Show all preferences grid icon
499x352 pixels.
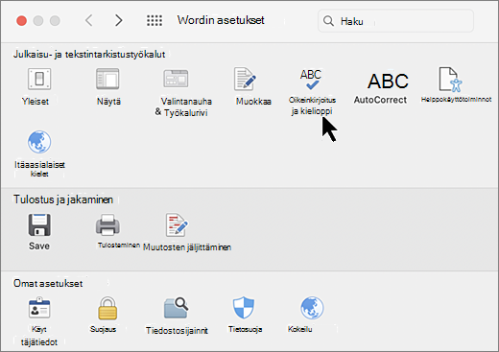pyautogui.click(x=154, y=20)
